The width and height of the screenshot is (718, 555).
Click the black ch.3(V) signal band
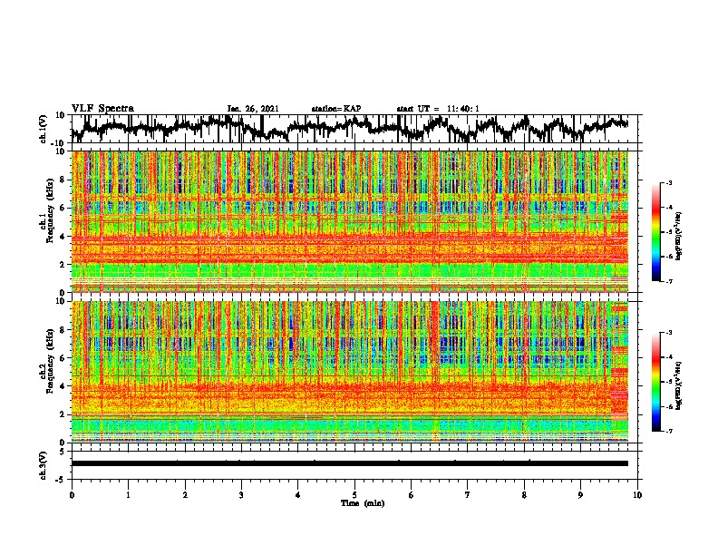pyautogui.click(x=350, y=463)
